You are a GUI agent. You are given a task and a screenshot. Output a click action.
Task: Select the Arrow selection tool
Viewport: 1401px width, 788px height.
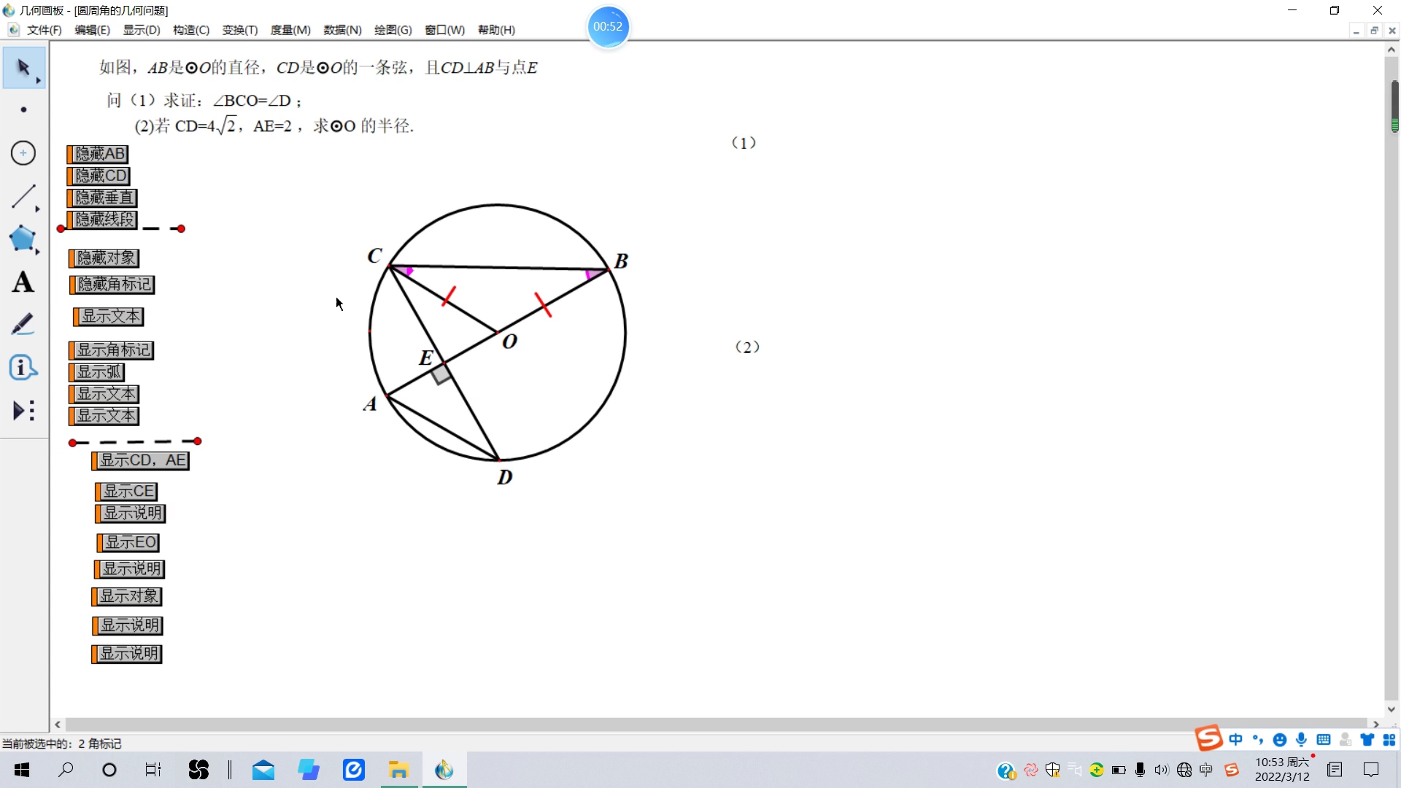22,67
